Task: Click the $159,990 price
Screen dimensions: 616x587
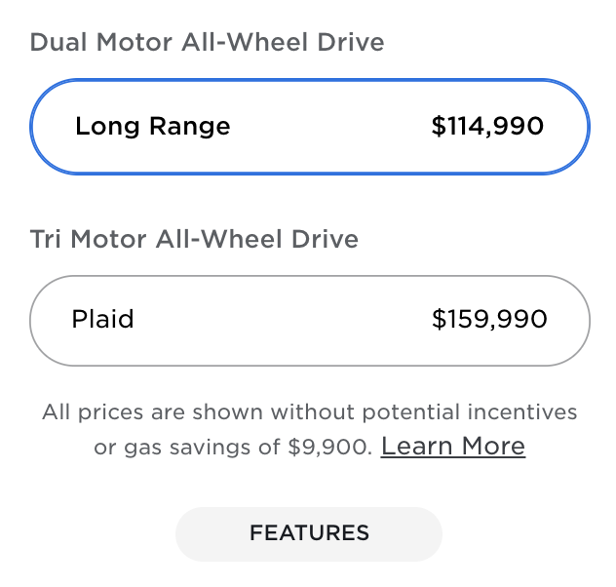Action: pos(489,320)
